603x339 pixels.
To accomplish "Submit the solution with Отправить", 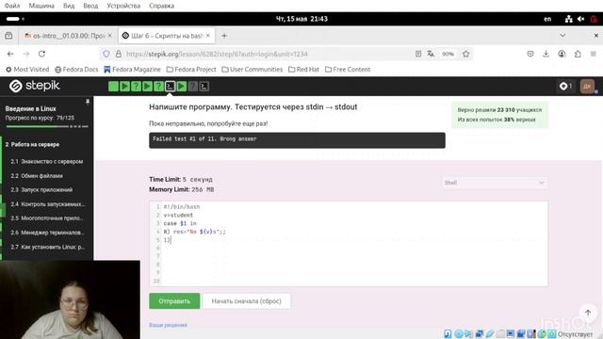I will click(174, 301).
